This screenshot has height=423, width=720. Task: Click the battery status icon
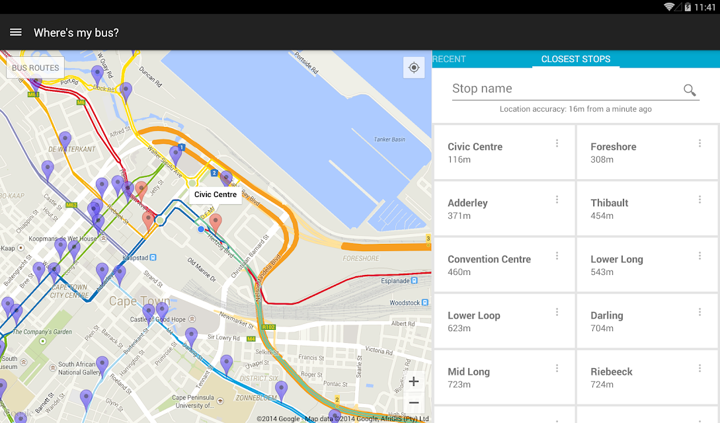(x=688, y=7)
